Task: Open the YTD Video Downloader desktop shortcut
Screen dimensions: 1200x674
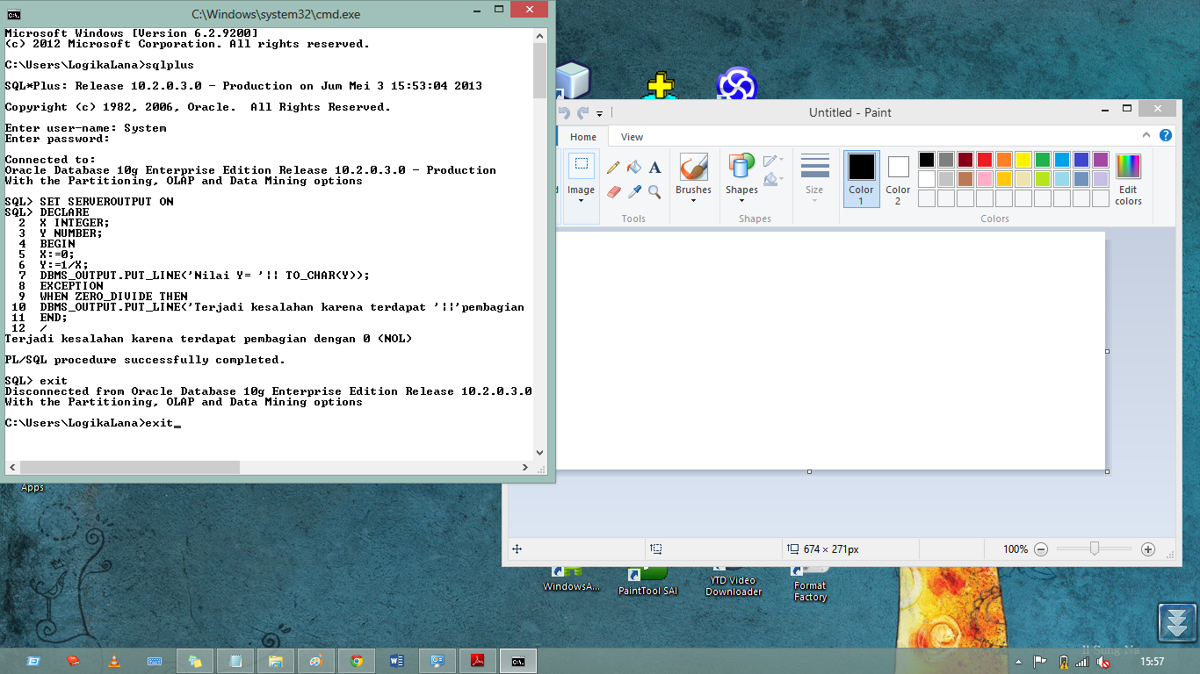Action: coord(734,580)
